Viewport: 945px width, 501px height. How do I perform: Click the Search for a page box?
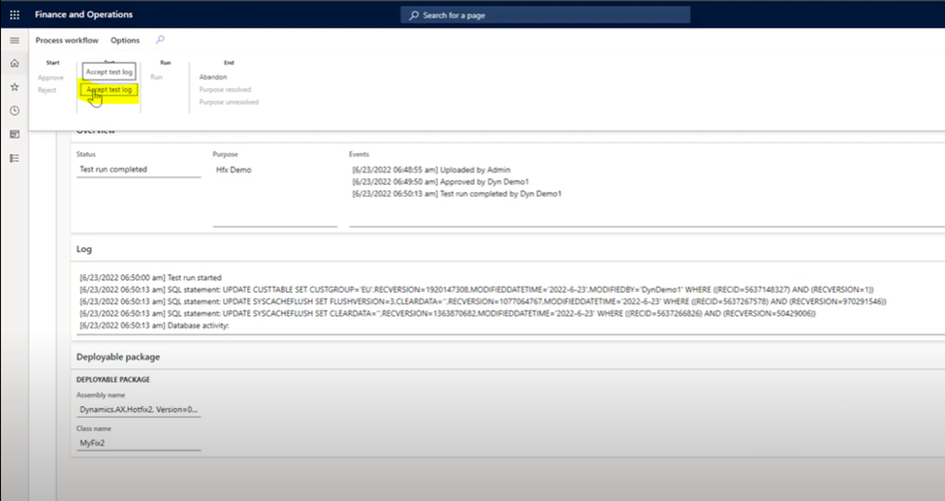[546, 16]
